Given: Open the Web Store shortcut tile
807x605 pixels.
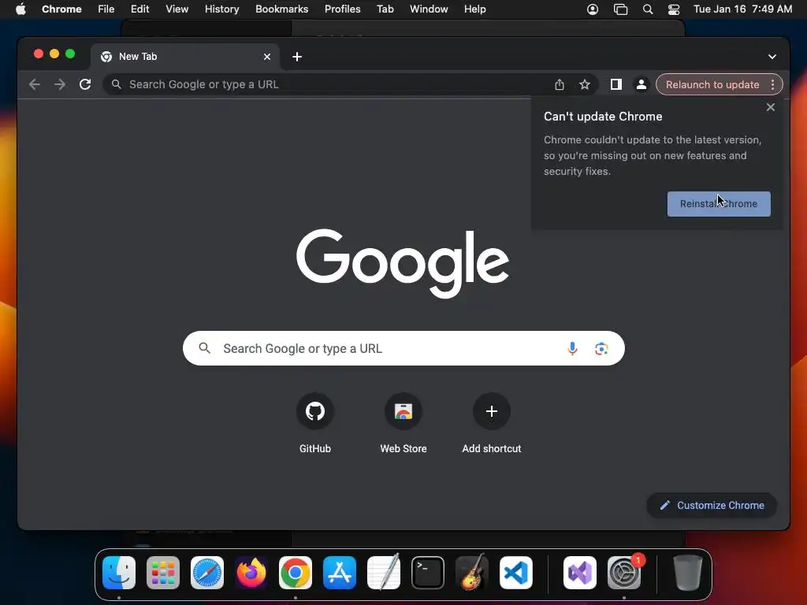Looking at the screenshot, I should pyautogui.click(x=403, y=423).
